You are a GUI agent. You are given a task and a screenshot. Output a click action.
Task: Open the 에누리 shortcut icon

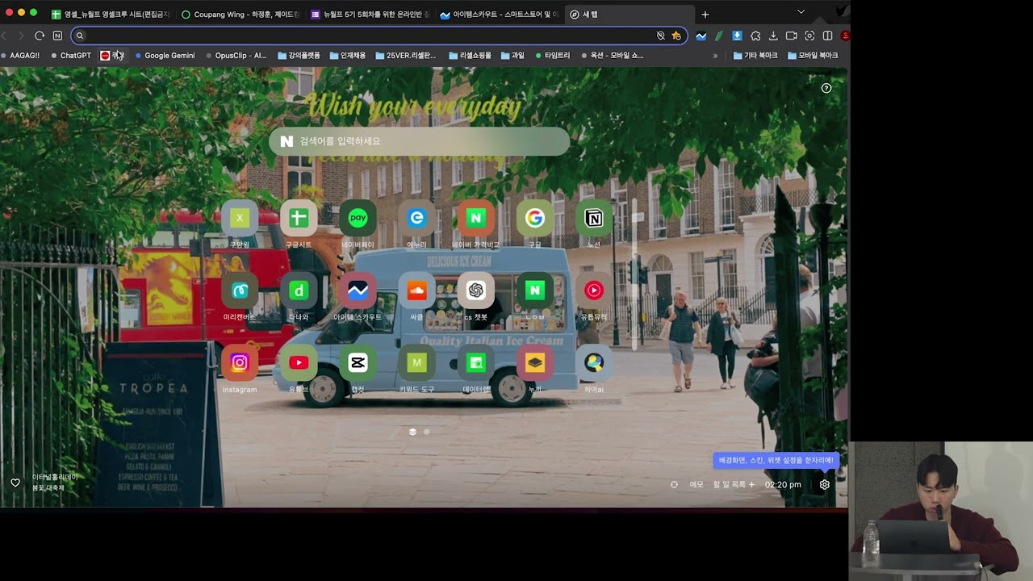(x=416, y=218)
